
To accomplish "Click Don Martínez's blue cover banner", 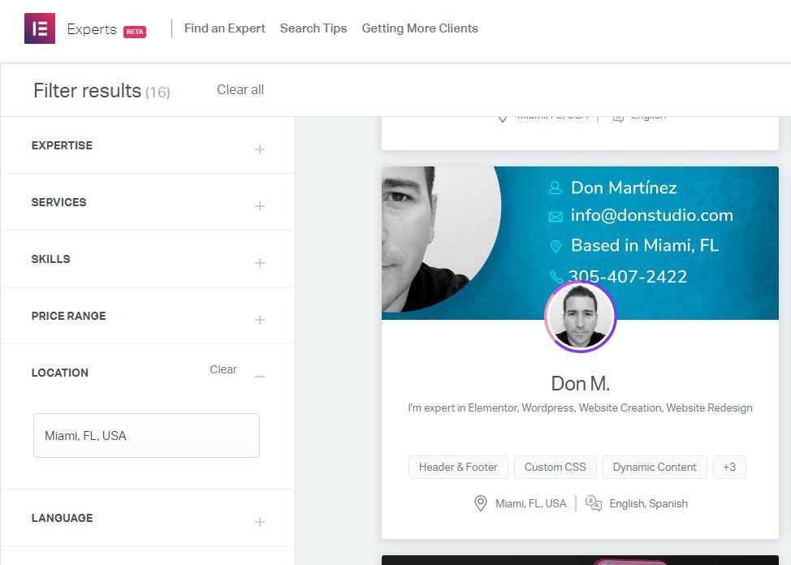I will coord(580,243).
